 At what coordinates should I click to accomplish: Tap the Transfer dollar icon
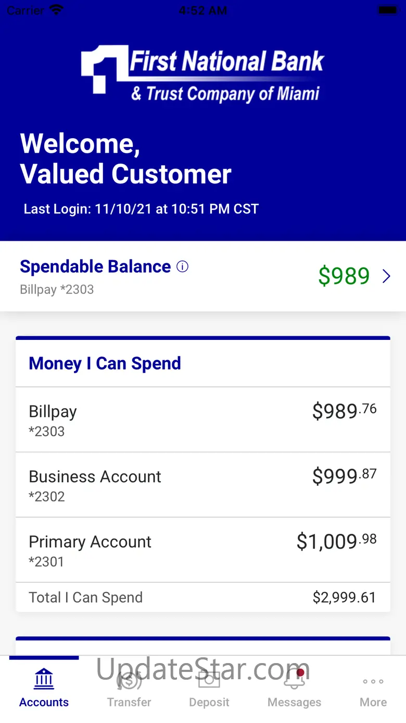129,680
